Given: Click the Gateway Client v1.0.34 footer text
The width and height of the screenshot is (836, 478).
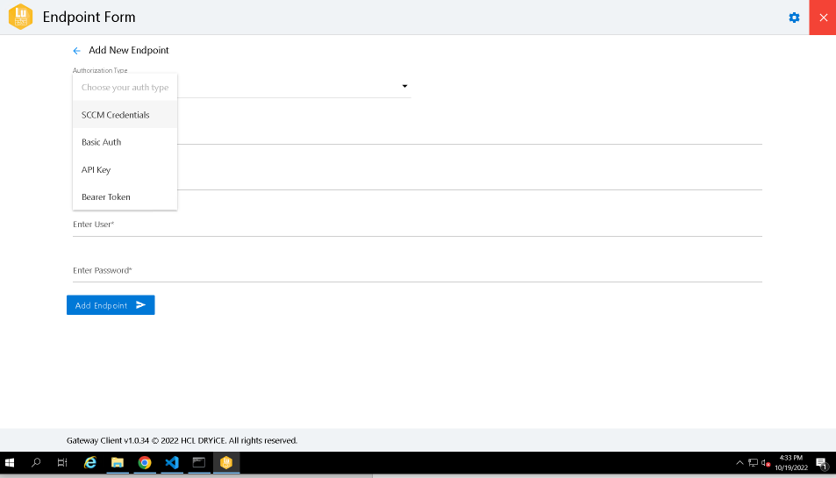Looking at the screenshot, I should 182,440.
